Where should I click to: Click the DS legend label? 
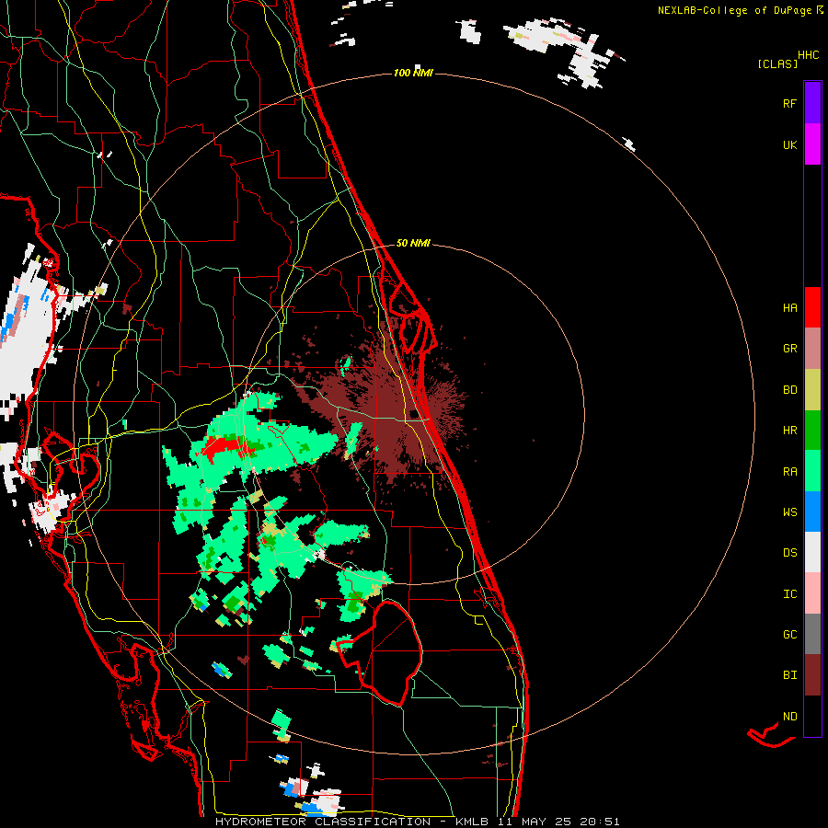tap(789, 553)
